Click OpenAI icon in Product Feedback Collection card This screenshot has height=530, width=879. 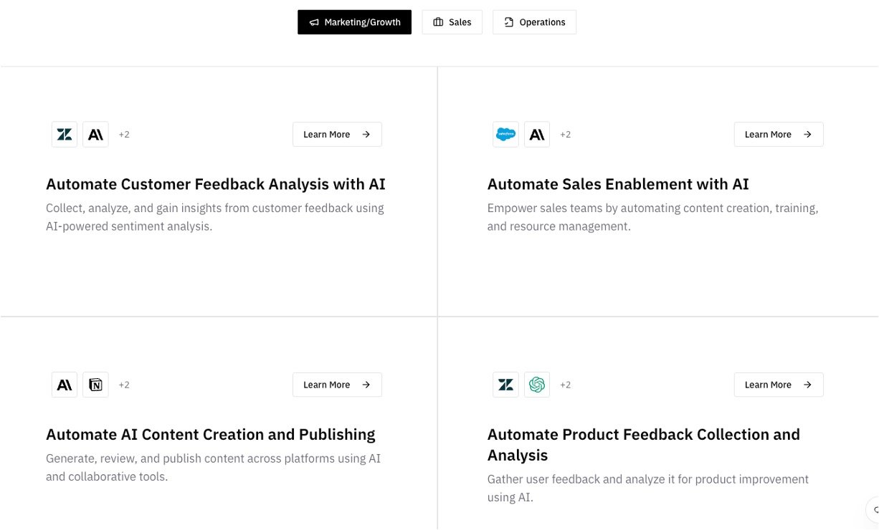click(537, 385)
